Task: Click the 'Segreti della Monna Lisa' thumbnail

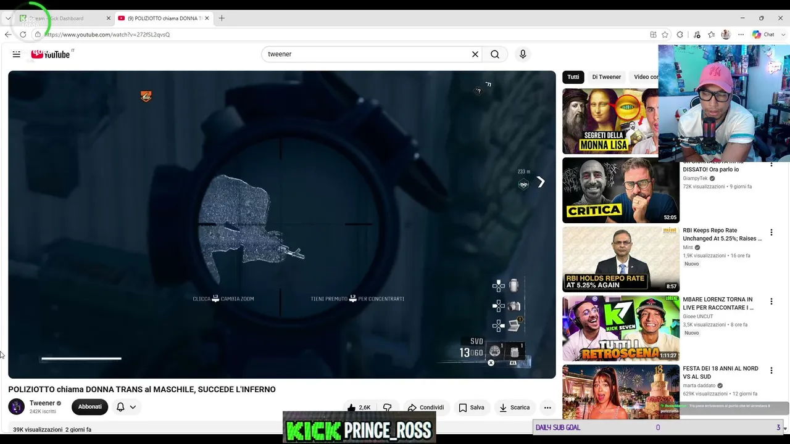Action: 610,121
